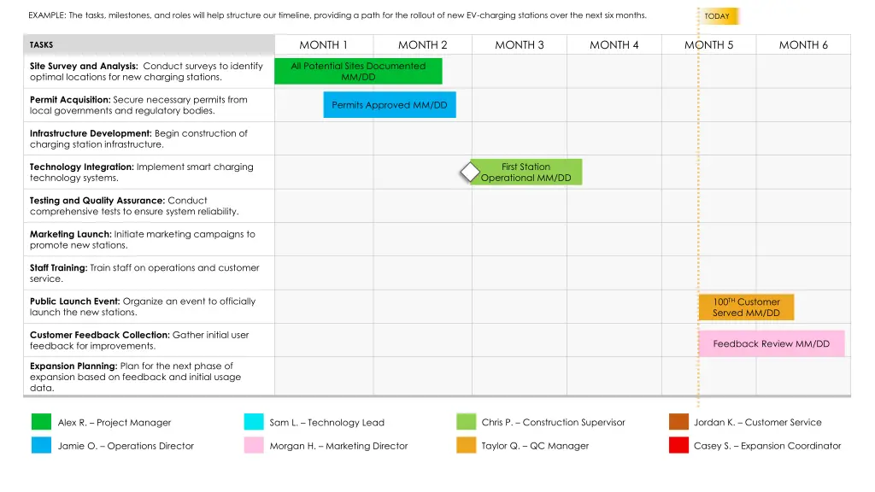The image size is (875, 492).
Task: Select the cyan Sam L. legend square
Action: pyautogui.click(x=254, y=422)
